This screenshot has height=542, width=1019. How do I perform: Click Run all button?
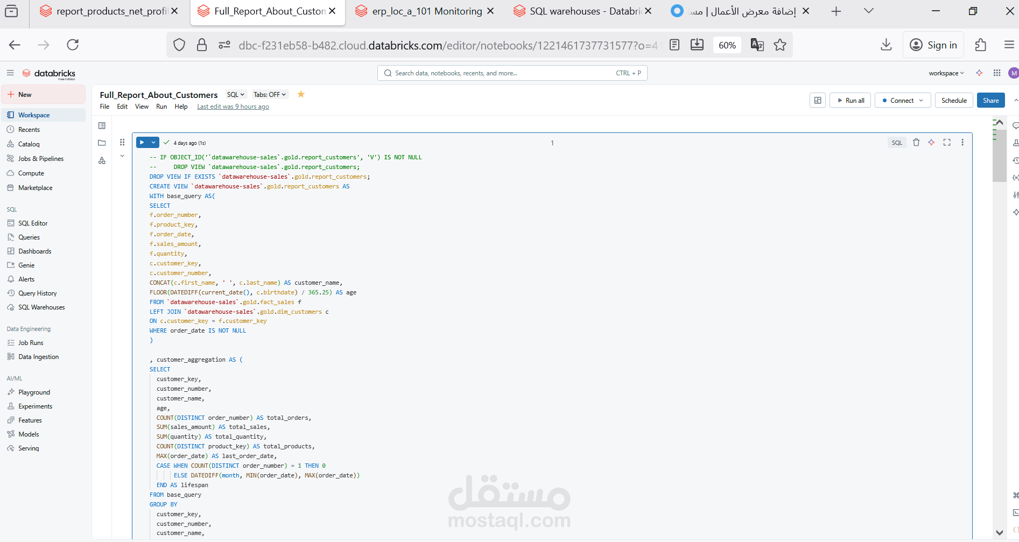pos(851,101)
